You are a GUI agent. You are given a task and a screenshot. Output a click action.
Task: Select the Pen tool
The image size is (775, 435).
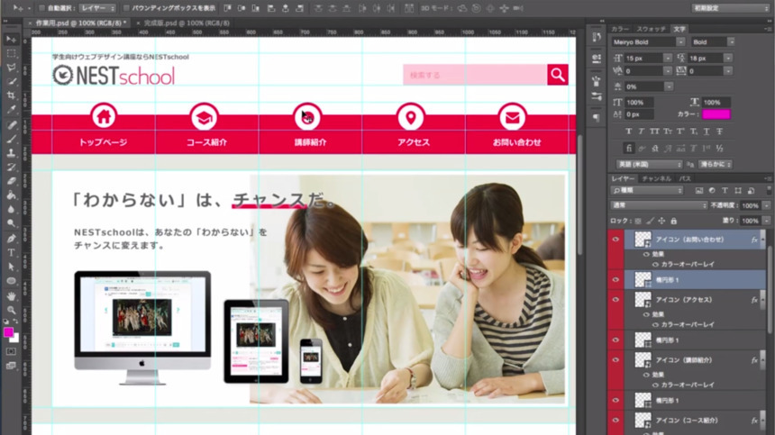pos(11,239)
